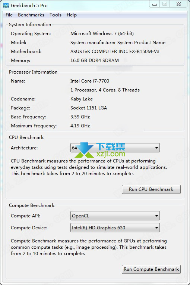190x285 pixels.
Task: Expand the Compute API dropdown showing OpenCL
Action: (115, 216)
